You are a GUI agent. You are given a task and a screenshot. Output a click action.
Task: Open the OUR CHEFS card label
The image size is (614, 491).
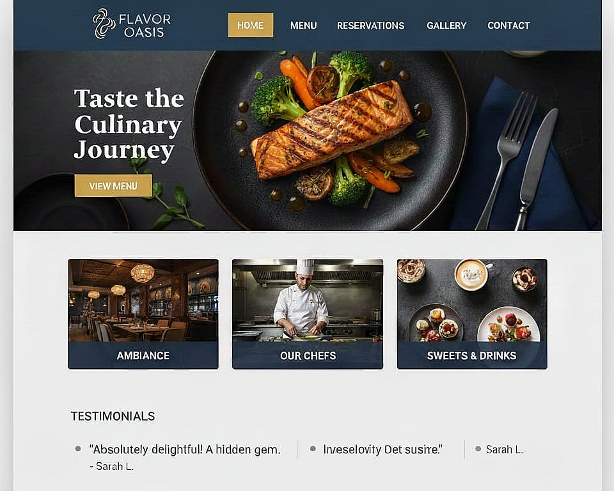[308, 355]
